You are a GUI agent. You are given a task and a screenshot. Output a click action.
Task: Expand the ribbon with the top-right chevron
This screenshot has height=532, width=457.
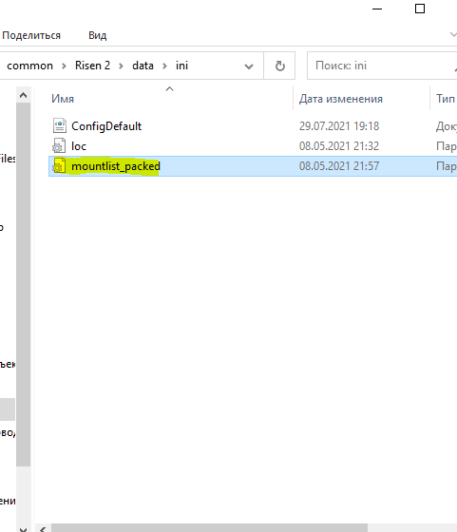point(453,34)
